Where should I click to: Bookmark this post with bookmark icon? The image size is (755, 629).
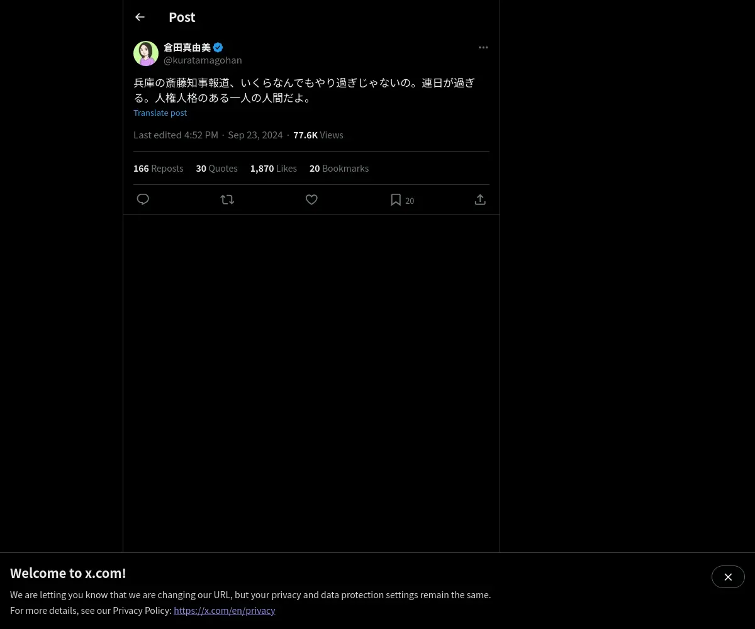[x=396, y=199]
